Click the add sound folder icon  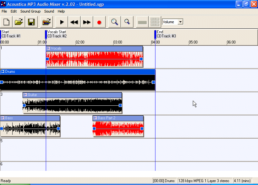47,22
